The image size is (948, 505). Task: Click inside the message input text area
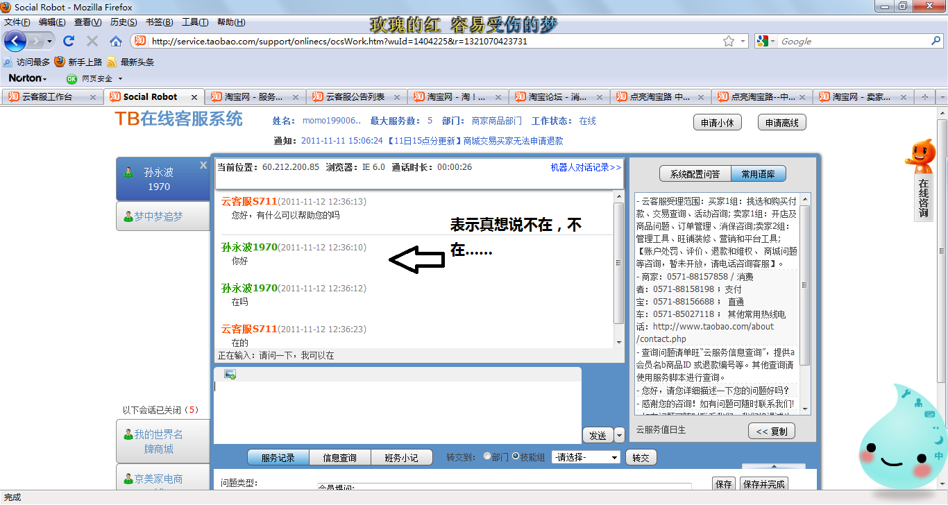(398, 413)
